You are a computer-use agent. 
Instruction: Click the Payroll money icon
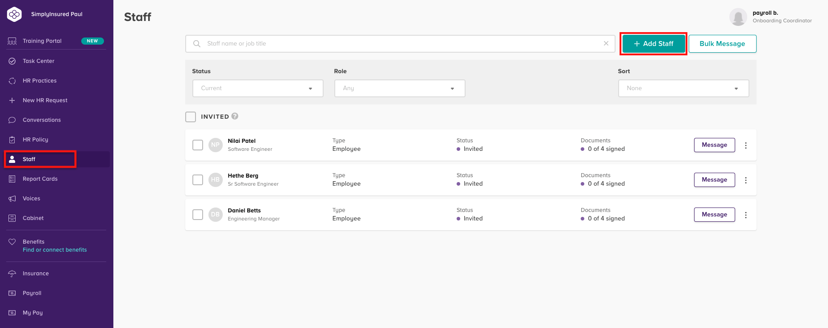pyautogui.click(x=12, y=293)
